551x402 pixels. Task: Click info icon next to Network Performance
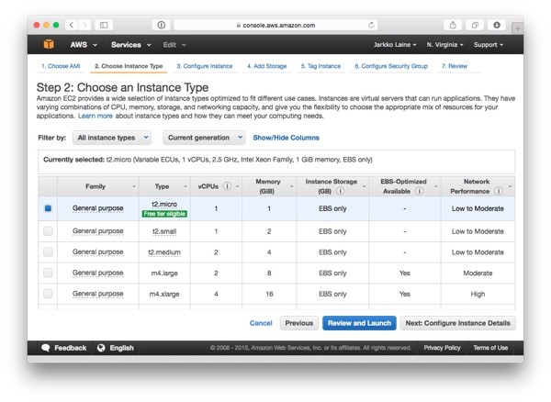click(x=499, y=191)
